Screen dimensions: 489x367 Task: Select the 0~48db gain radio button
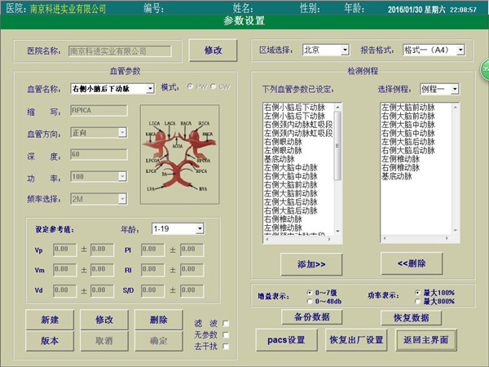pyautogui.click(x=309, y=300)
